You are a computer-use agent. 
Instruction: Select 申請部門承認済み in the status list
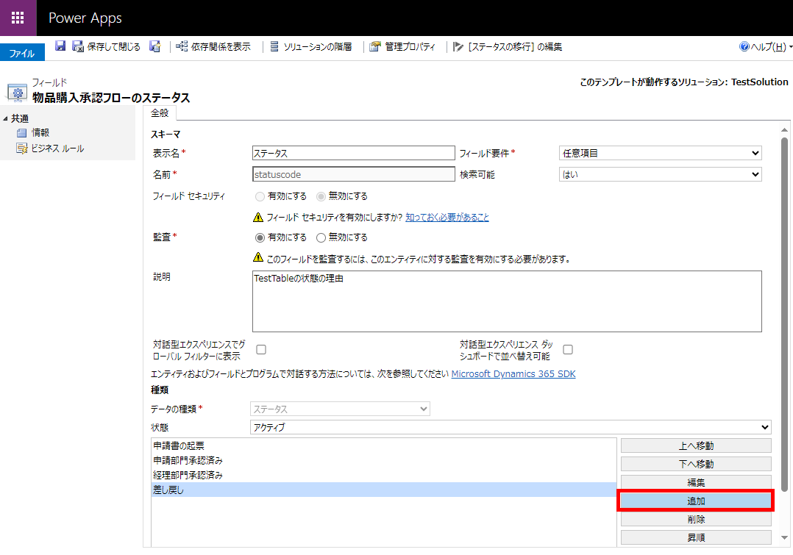(384, 460)
